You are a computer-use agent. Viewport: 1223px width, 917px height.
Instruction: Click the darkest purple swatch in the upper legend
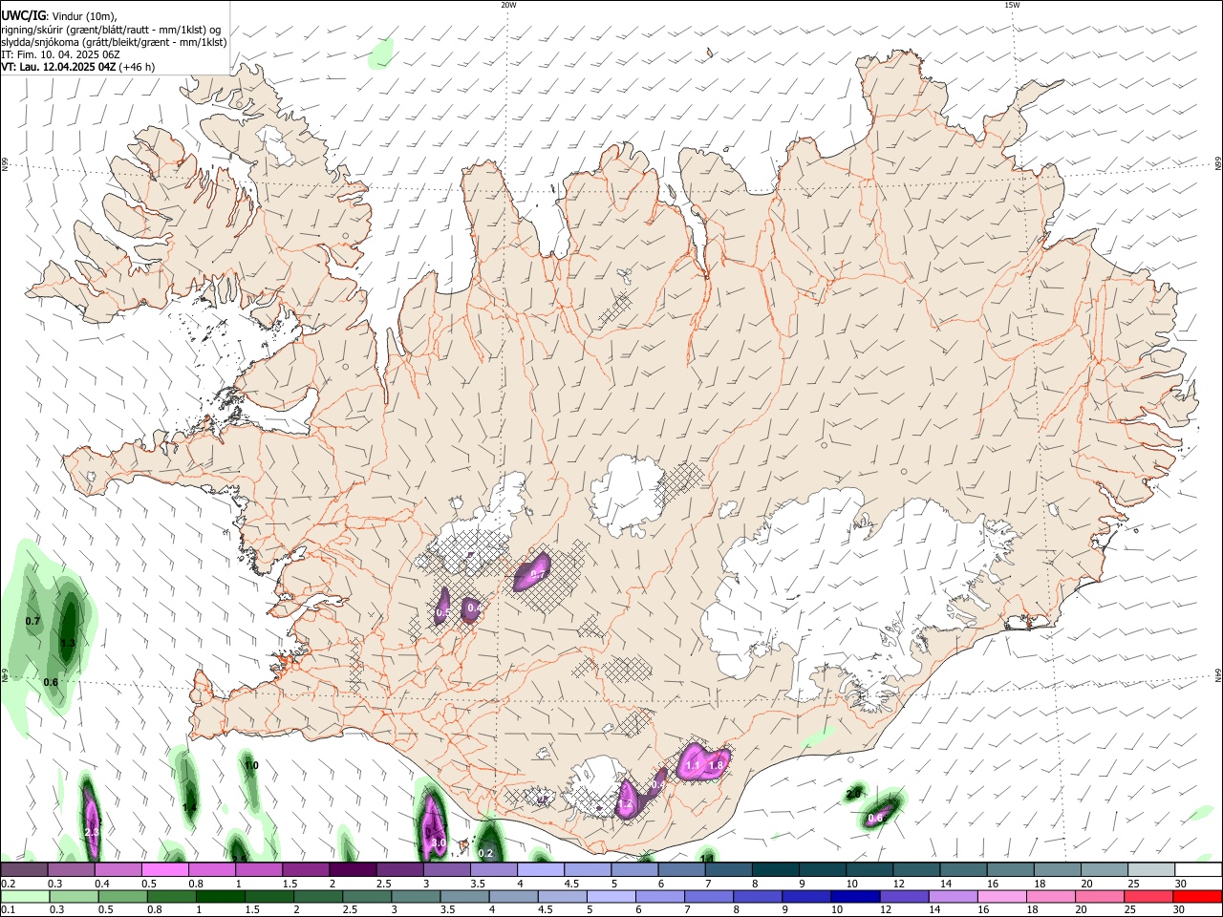coord(352,869)
